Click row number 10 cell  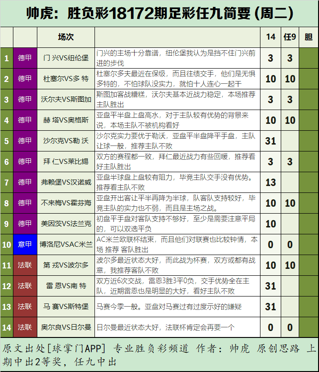tap(6, 244)
